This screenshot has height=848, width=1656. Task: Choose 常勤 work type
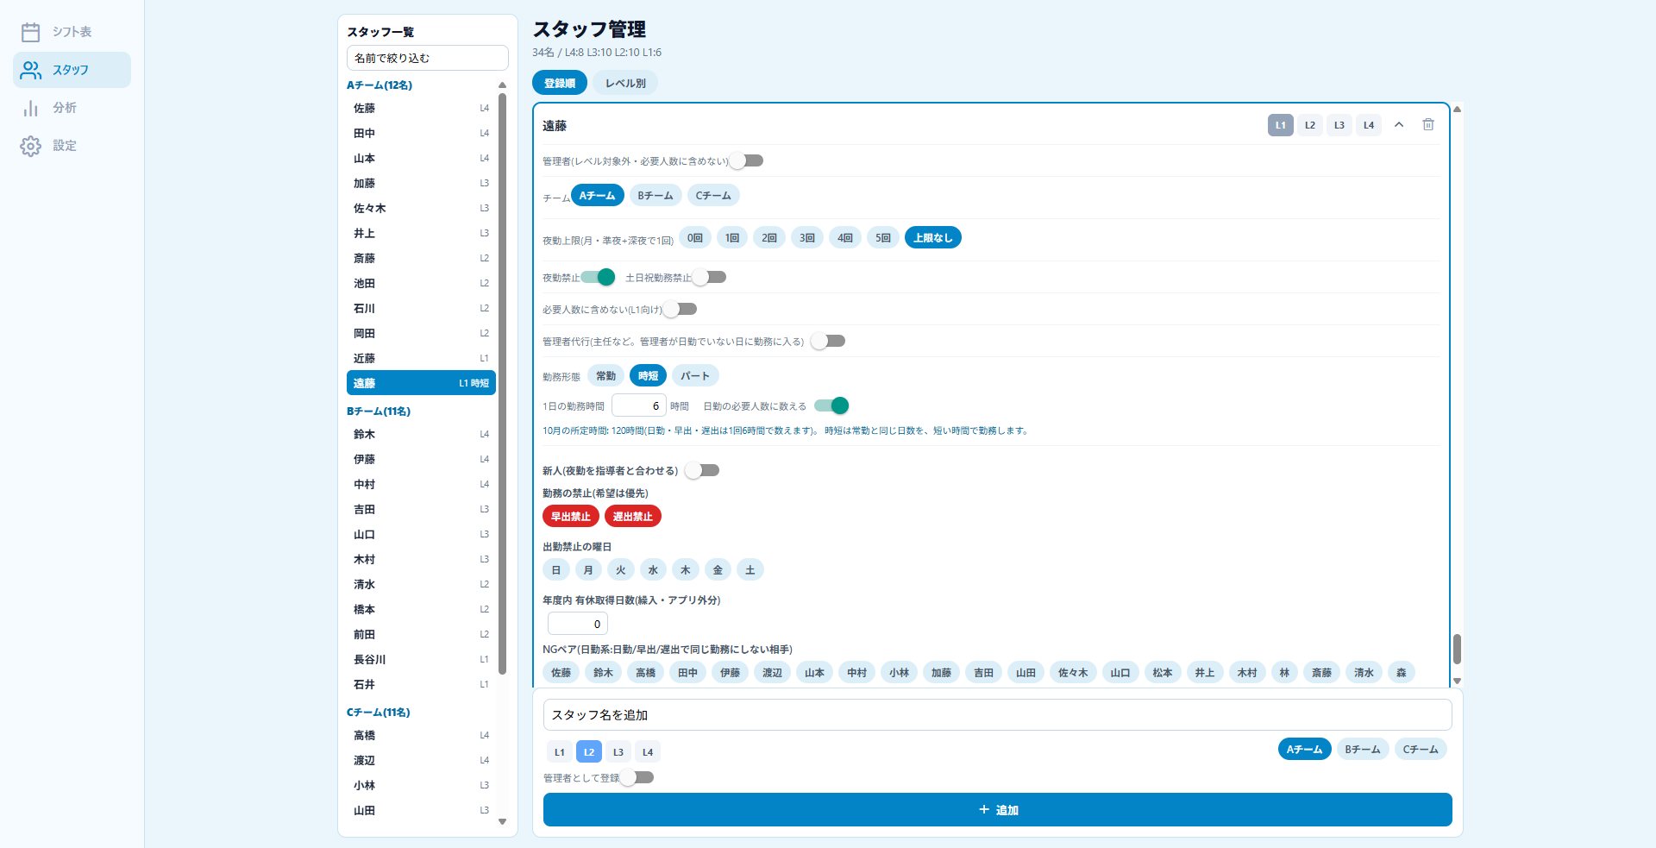coord(606,376)
